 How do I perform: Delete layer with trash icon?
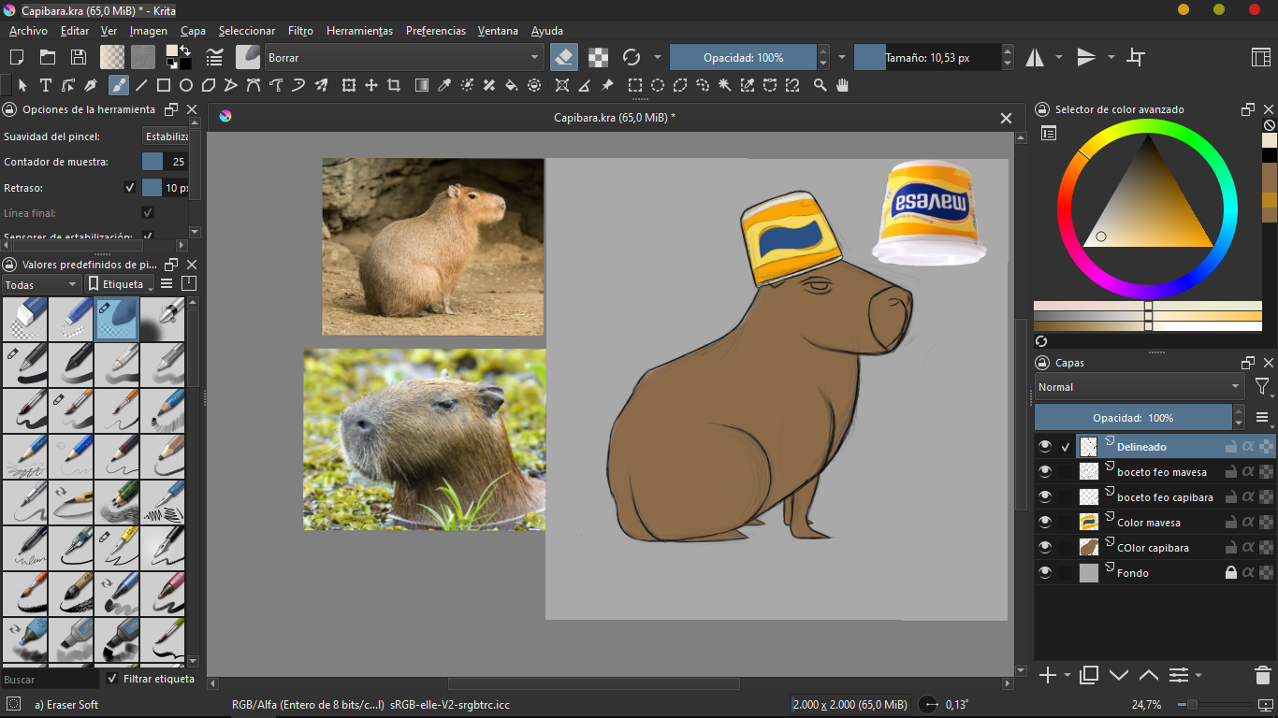1262,675
